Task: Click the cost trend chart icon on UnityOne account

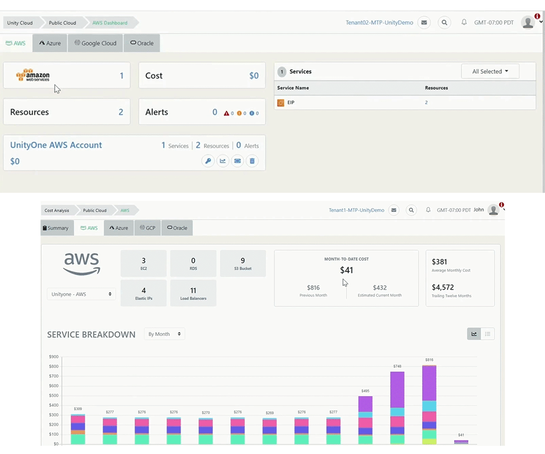Action: [x=223, y=161]
